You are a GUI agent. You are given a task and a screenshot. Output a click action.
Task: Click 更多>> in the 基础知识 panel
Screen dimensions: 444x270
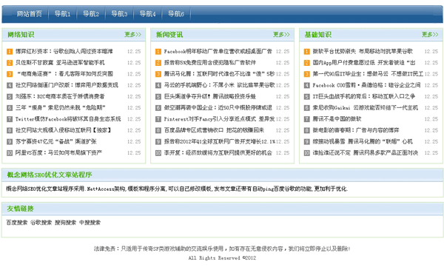coord(430,35)
